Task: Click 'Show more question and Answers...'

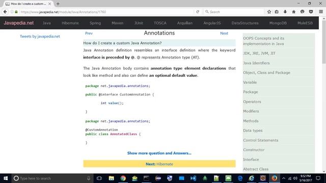Action: tap(159, 153)
